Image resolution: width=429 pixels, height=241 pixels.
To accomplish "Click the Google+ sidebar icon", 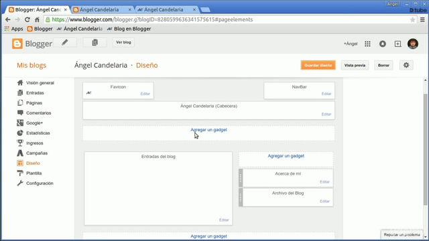I will 20,123.
